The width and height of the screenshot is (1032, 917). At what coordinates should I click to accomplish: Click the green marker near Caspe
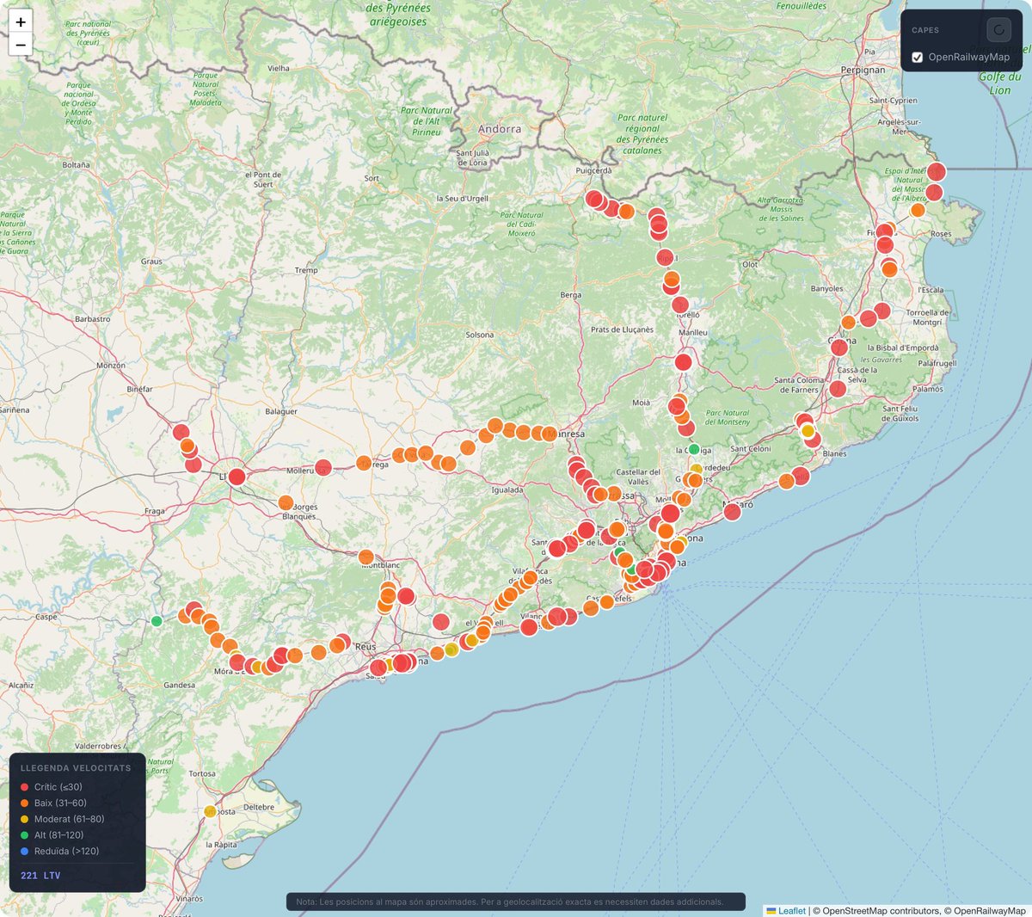tap(157, 621)
